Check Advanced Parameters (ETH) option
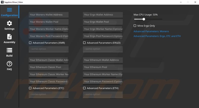Screen dimensions: 199x108 coord(84,88)
